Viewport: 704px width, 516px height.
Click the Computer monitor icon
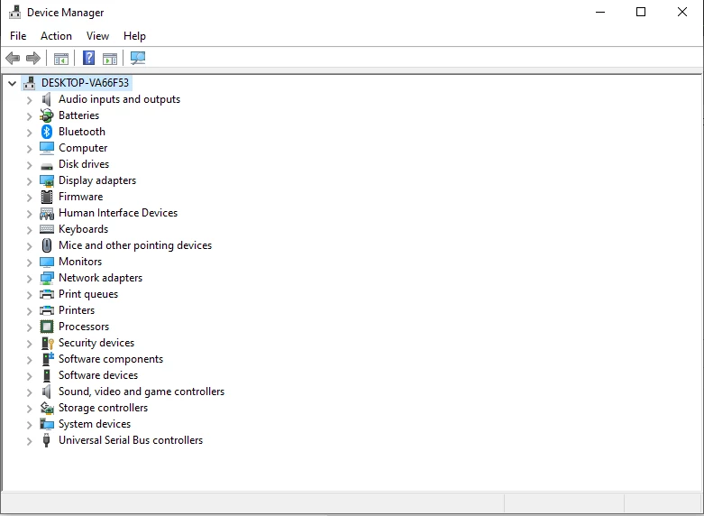[x=47, y=148]
